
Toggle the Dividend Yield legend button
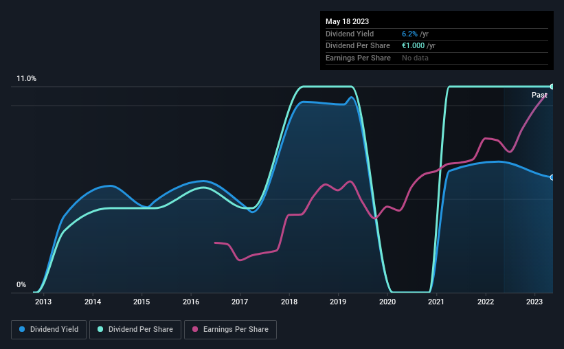[x=49, y=330]
